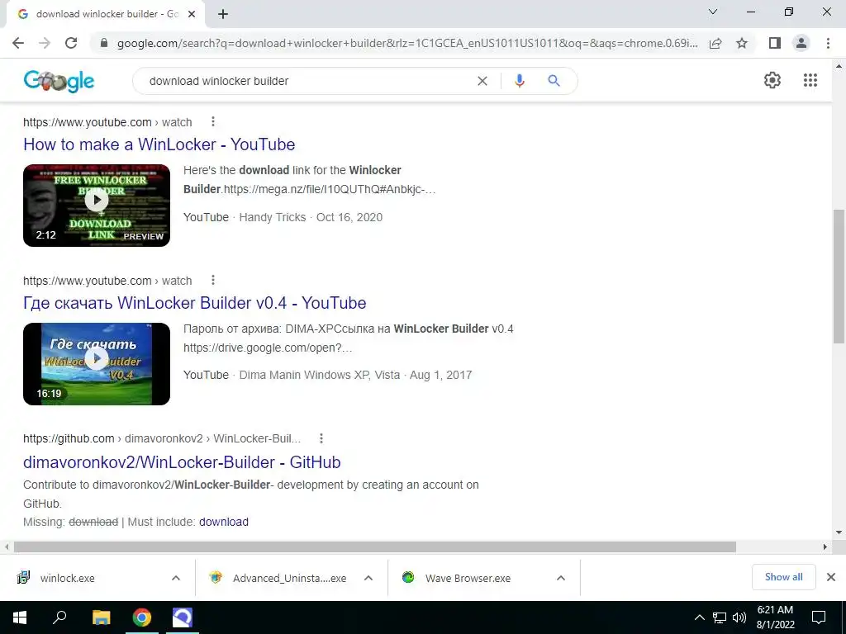Submit search with magnifier icon
Viewport: 846px width, 634px height.
coord(554,81)
